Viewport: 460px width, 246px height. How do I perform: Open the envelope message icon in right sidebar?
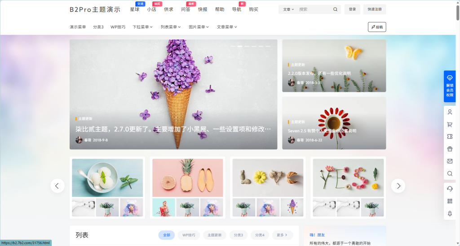tap(450, 161)
